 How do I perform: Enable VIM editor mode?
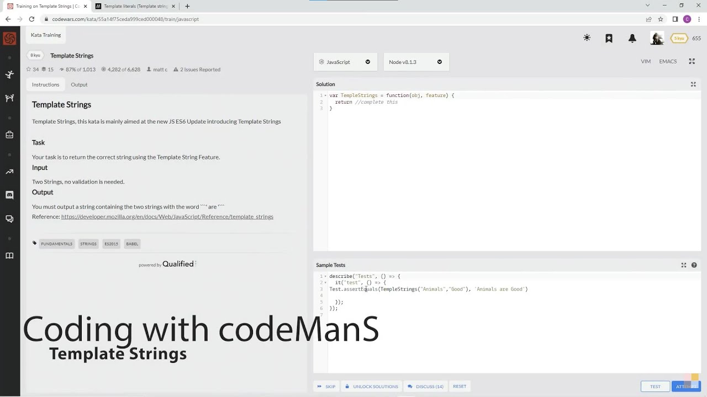coord(646,61)
